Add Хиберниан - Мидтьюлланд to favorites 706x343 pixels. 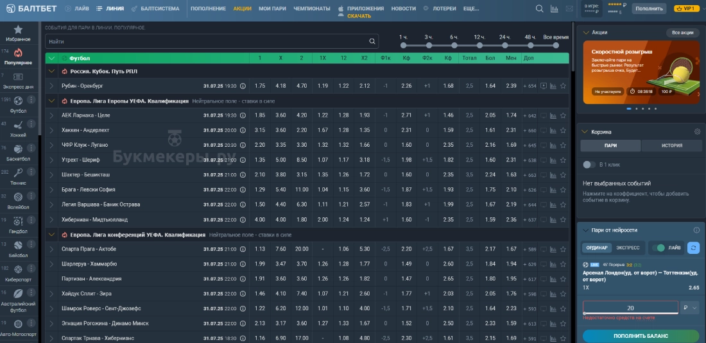coord(564,220)
